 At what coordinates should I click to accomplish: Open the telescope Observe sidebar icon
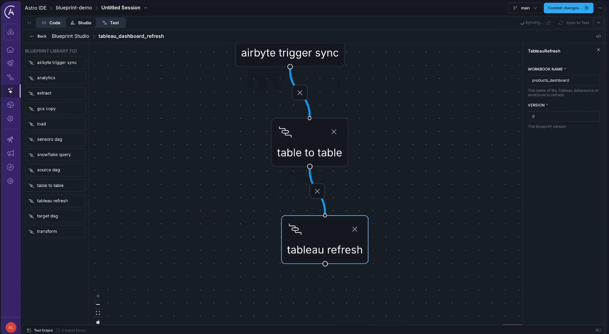coord(10,140)
